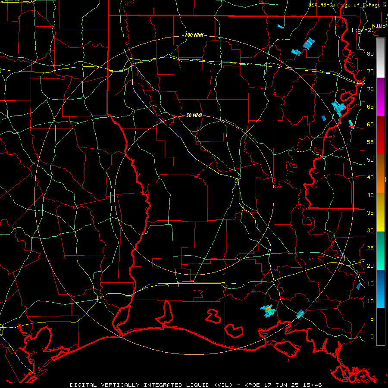
Task: Click the "100 NMI" range ring label
Action: coord(194,35)
